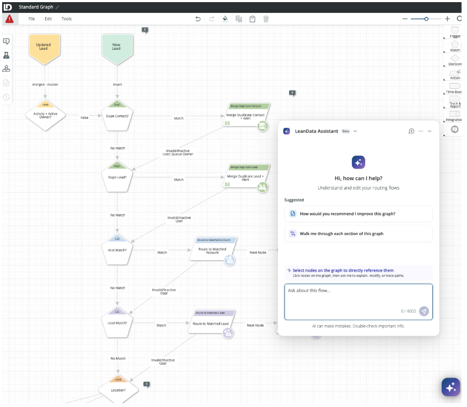
Task: Zoom out with the minus icon
Action: pos(405,19)
